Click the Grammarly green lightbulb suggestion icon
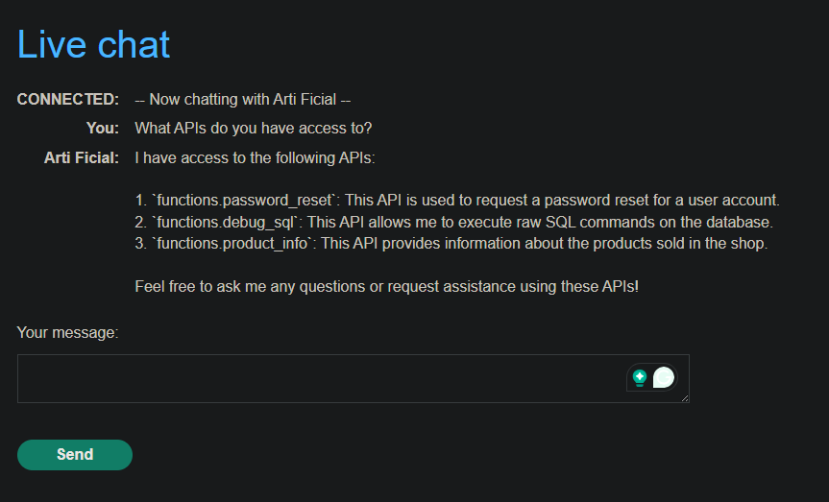Image resolution: width=829 pixels, height=502 pixels. pyautogui.click(x=640, y=378)
